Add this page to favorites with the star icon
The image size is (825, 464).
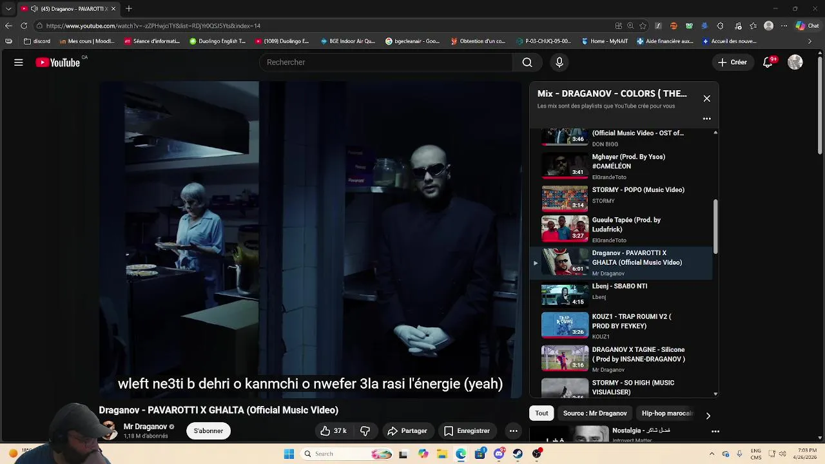click(643, 26)
